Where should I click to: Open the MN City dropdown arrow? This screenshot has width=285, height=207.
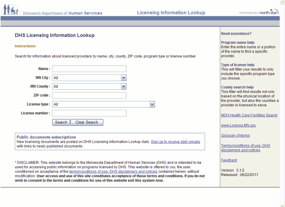(124, 78)
